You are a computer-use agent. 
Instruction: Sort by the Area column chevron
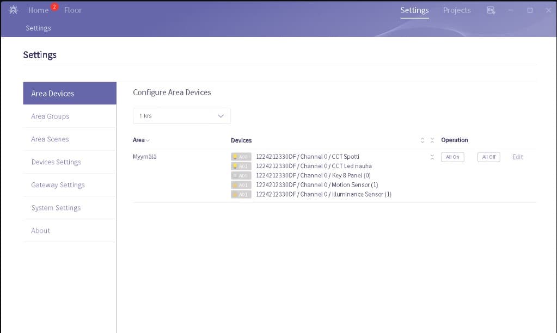tap(148, 140)
